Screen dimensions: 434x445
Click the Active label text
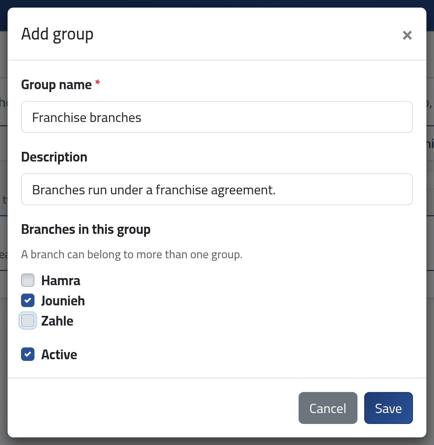(x=59, y=355)
